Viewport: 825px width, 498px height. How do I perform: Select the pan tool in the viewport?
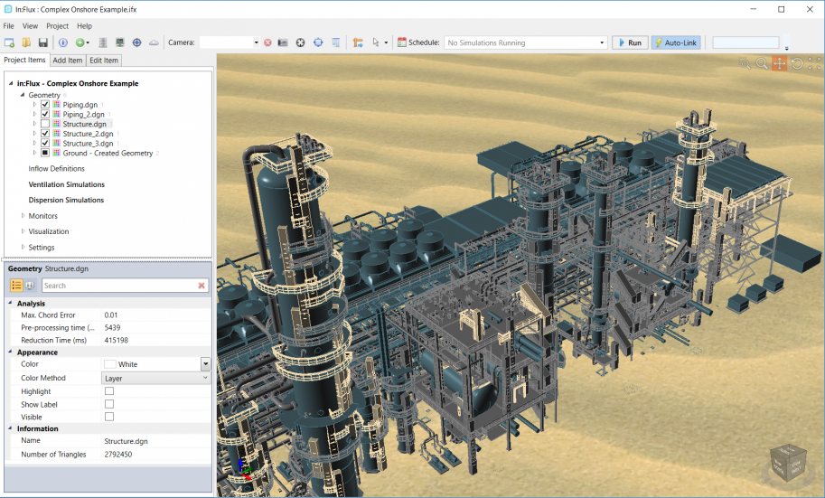pos(779,63)
